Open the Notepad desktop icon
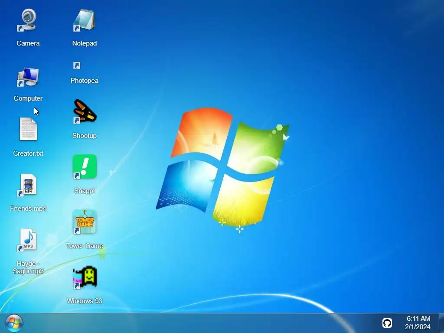The height and width of the screenshot is (333, 444). coord(84,20)
